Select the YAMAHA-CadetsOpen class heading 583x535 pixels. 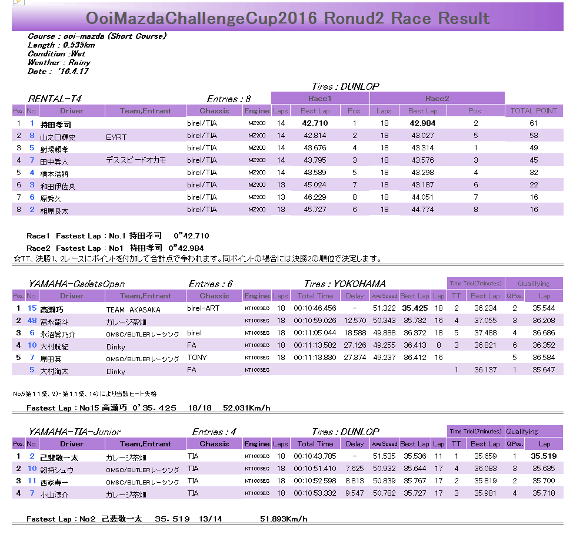(76, 284)
